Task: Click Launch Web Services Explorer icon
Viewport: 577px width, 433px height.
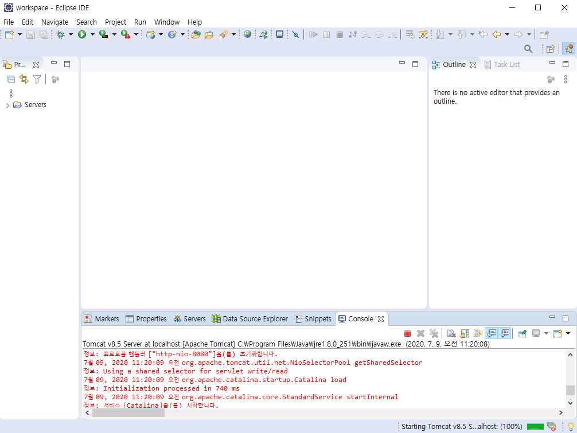Action: [263, 34]
